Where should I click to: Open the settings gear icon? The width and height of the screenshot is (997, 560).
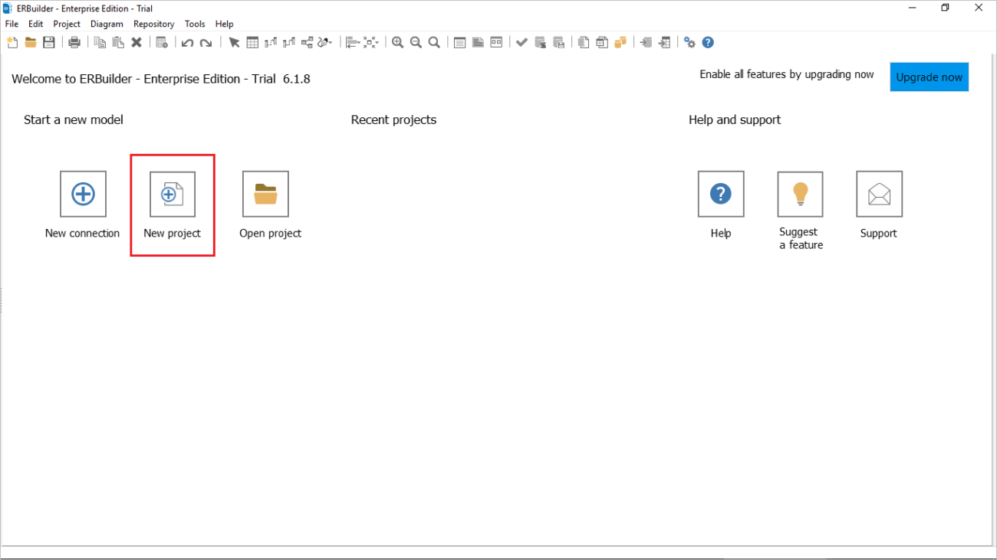tap(689, 42)
